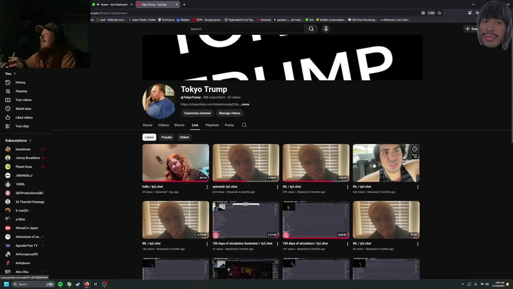513x289 pixels.
Task: Click the page zoom 110% indicator
Action: pyautogui.click(x=431, y=13)
